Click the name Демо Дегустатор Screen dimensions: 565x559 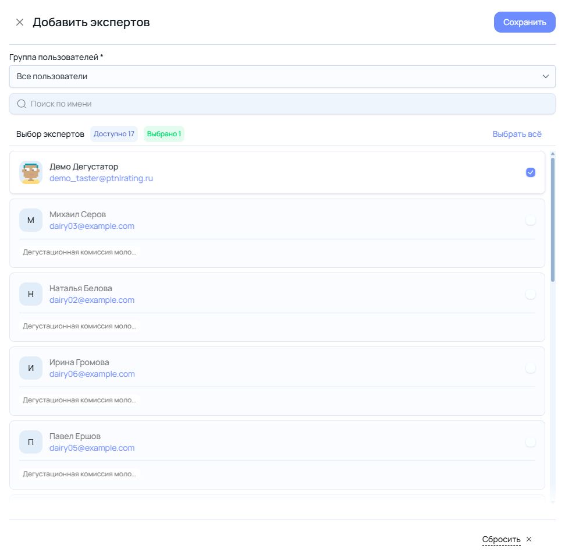point(84,167)
